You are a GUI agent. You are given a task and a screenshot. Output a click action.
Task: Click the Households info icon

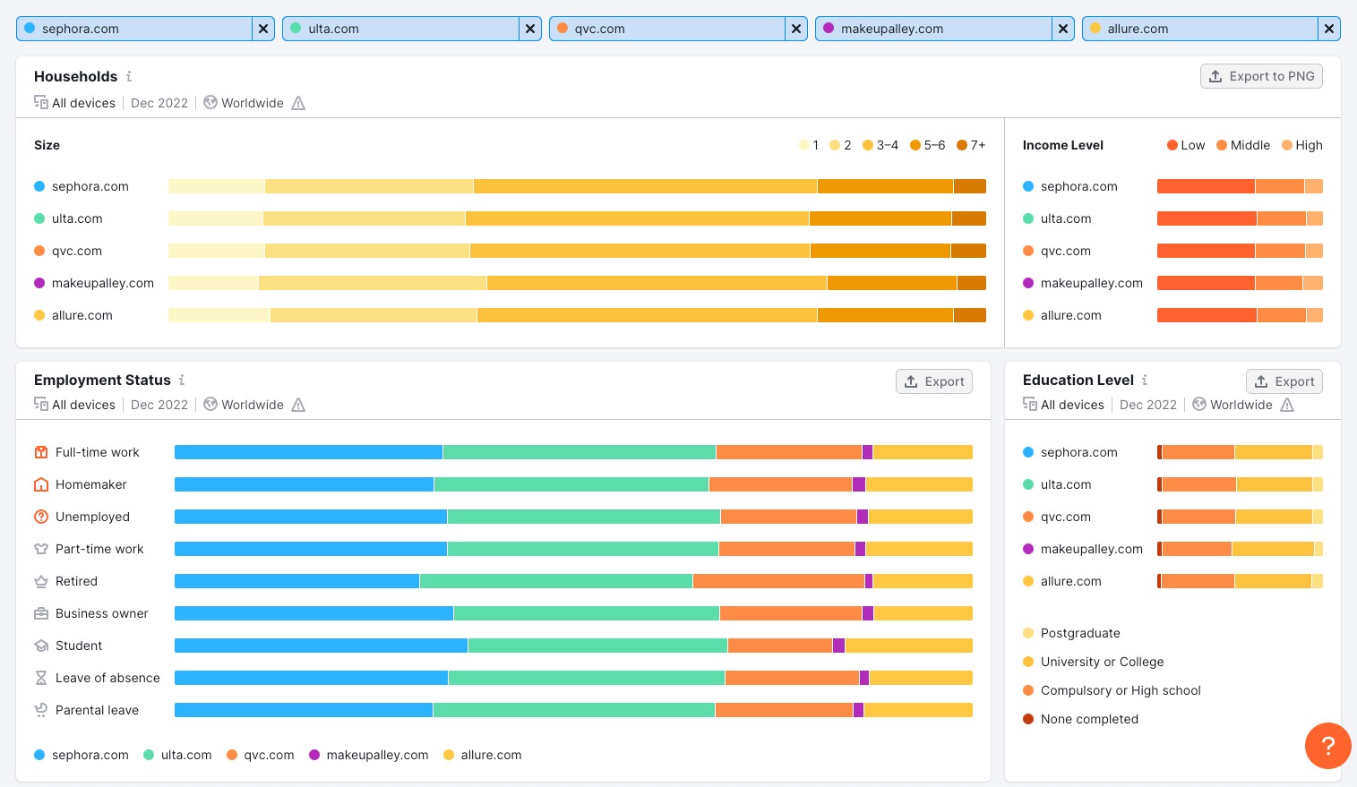[129, 76]
